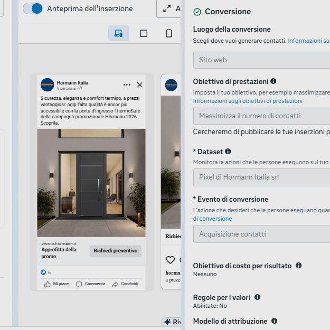
Task: Click the heart icon in second ad preview
Action: click(170, 260)
